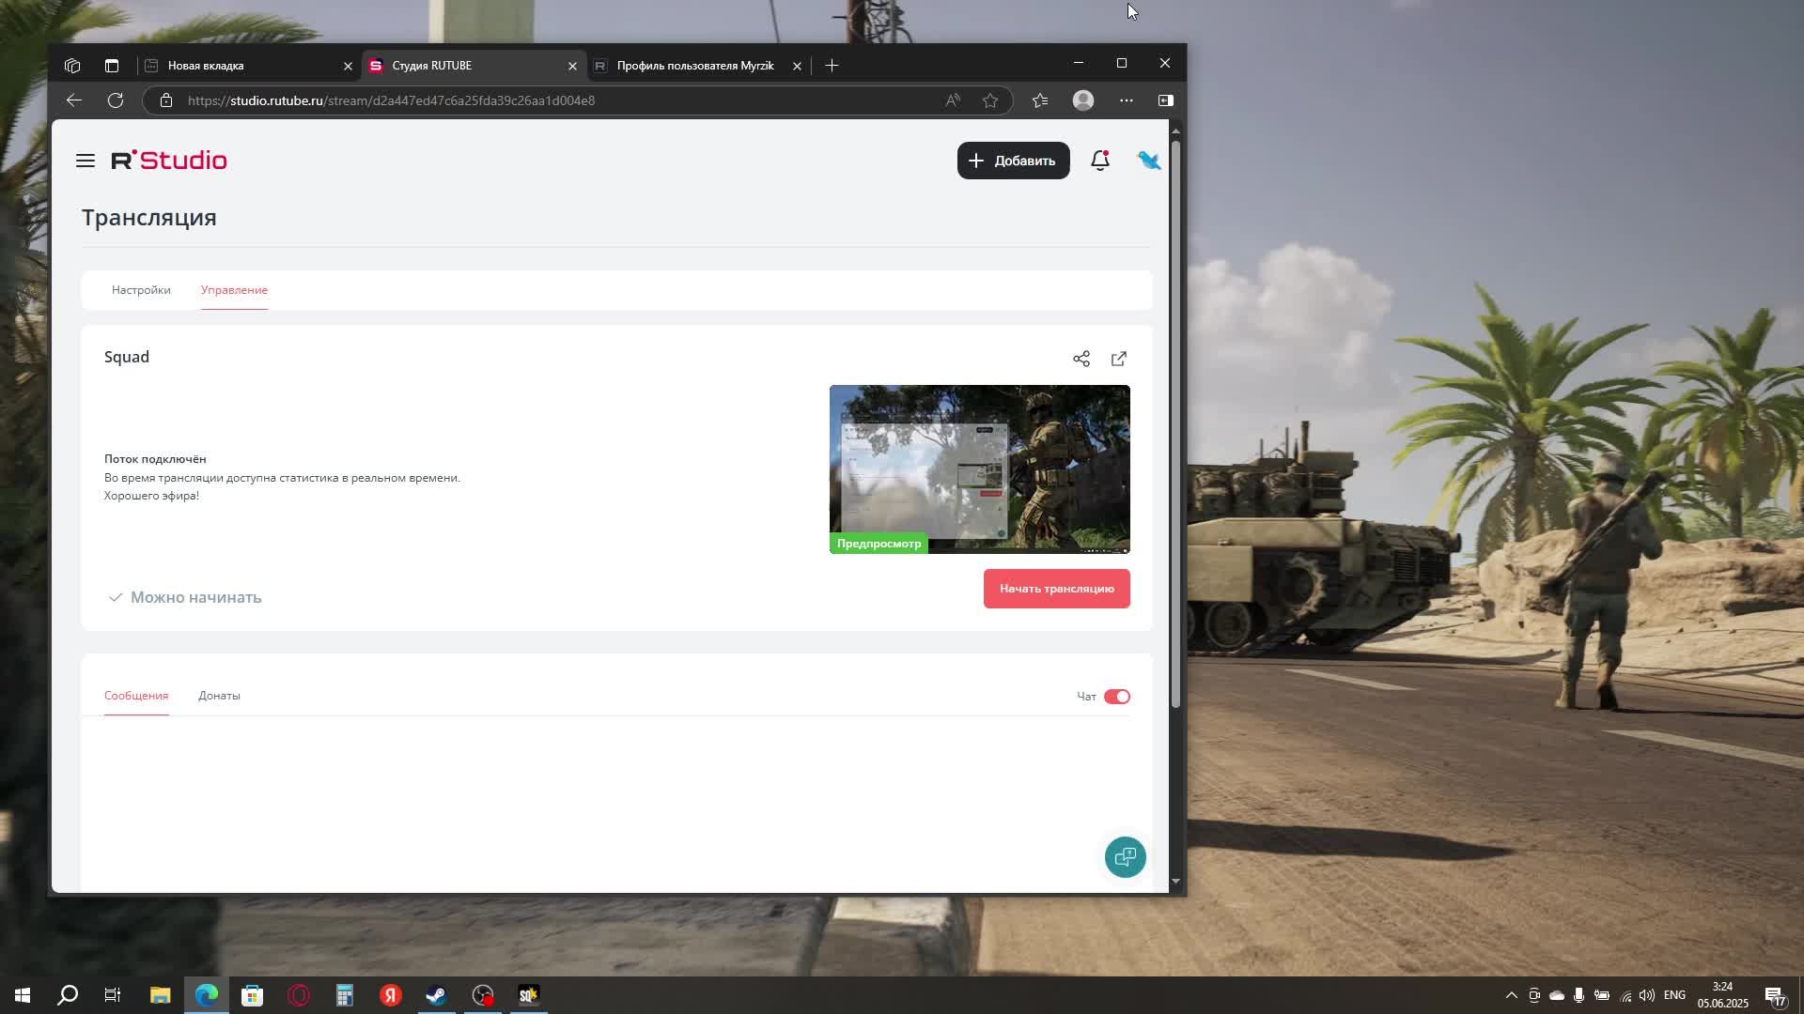Viewport: 1804px width, 1014px height.
Task: Click the Добавить button
Action: pyautogui.click(x=1013, y=161)
